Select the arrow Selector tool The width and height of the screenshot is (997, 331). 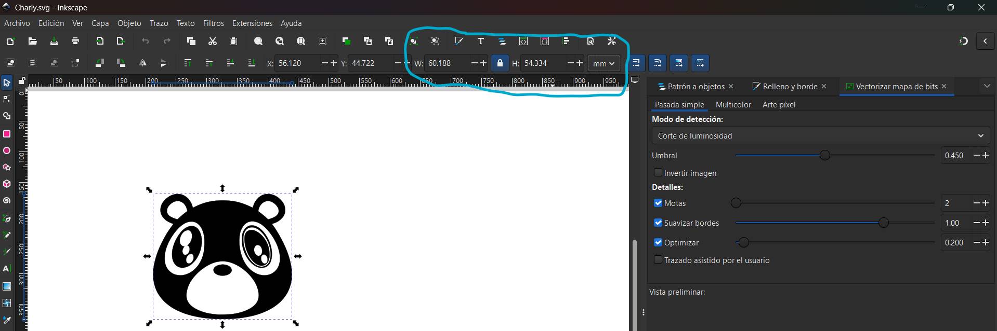7,82
